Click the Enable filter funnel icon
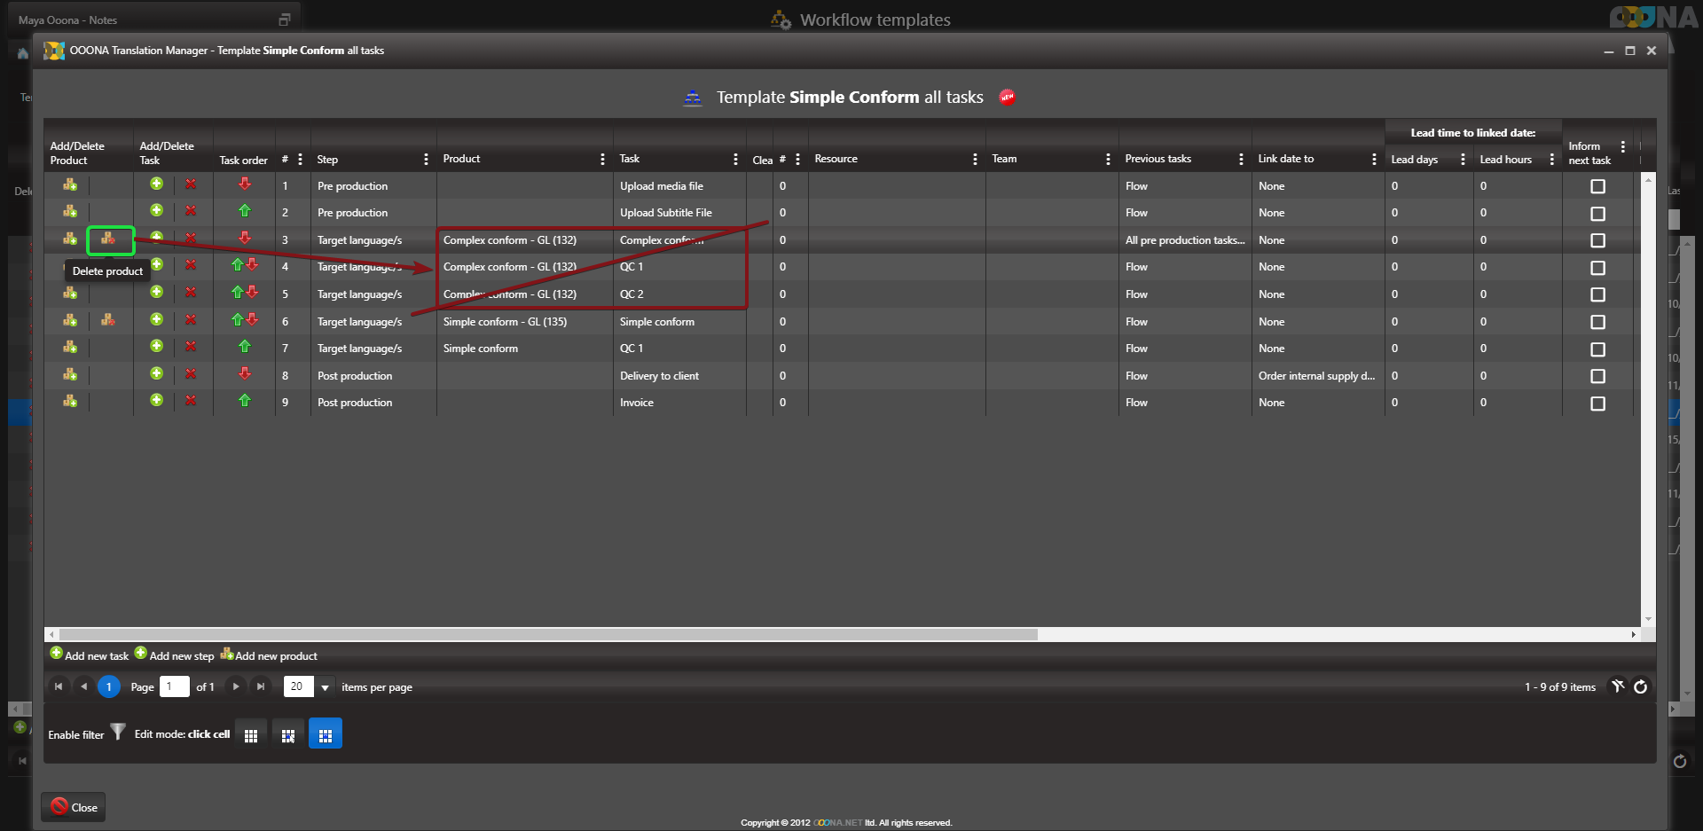This screenshot has width=1703, height=831. pos(117,733)
